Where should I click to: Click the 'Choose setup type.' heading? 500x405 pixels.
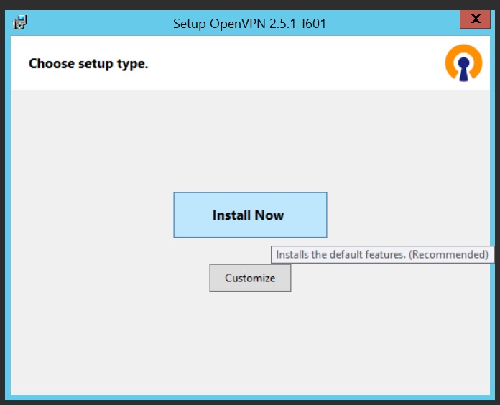(x=88, y=64)
